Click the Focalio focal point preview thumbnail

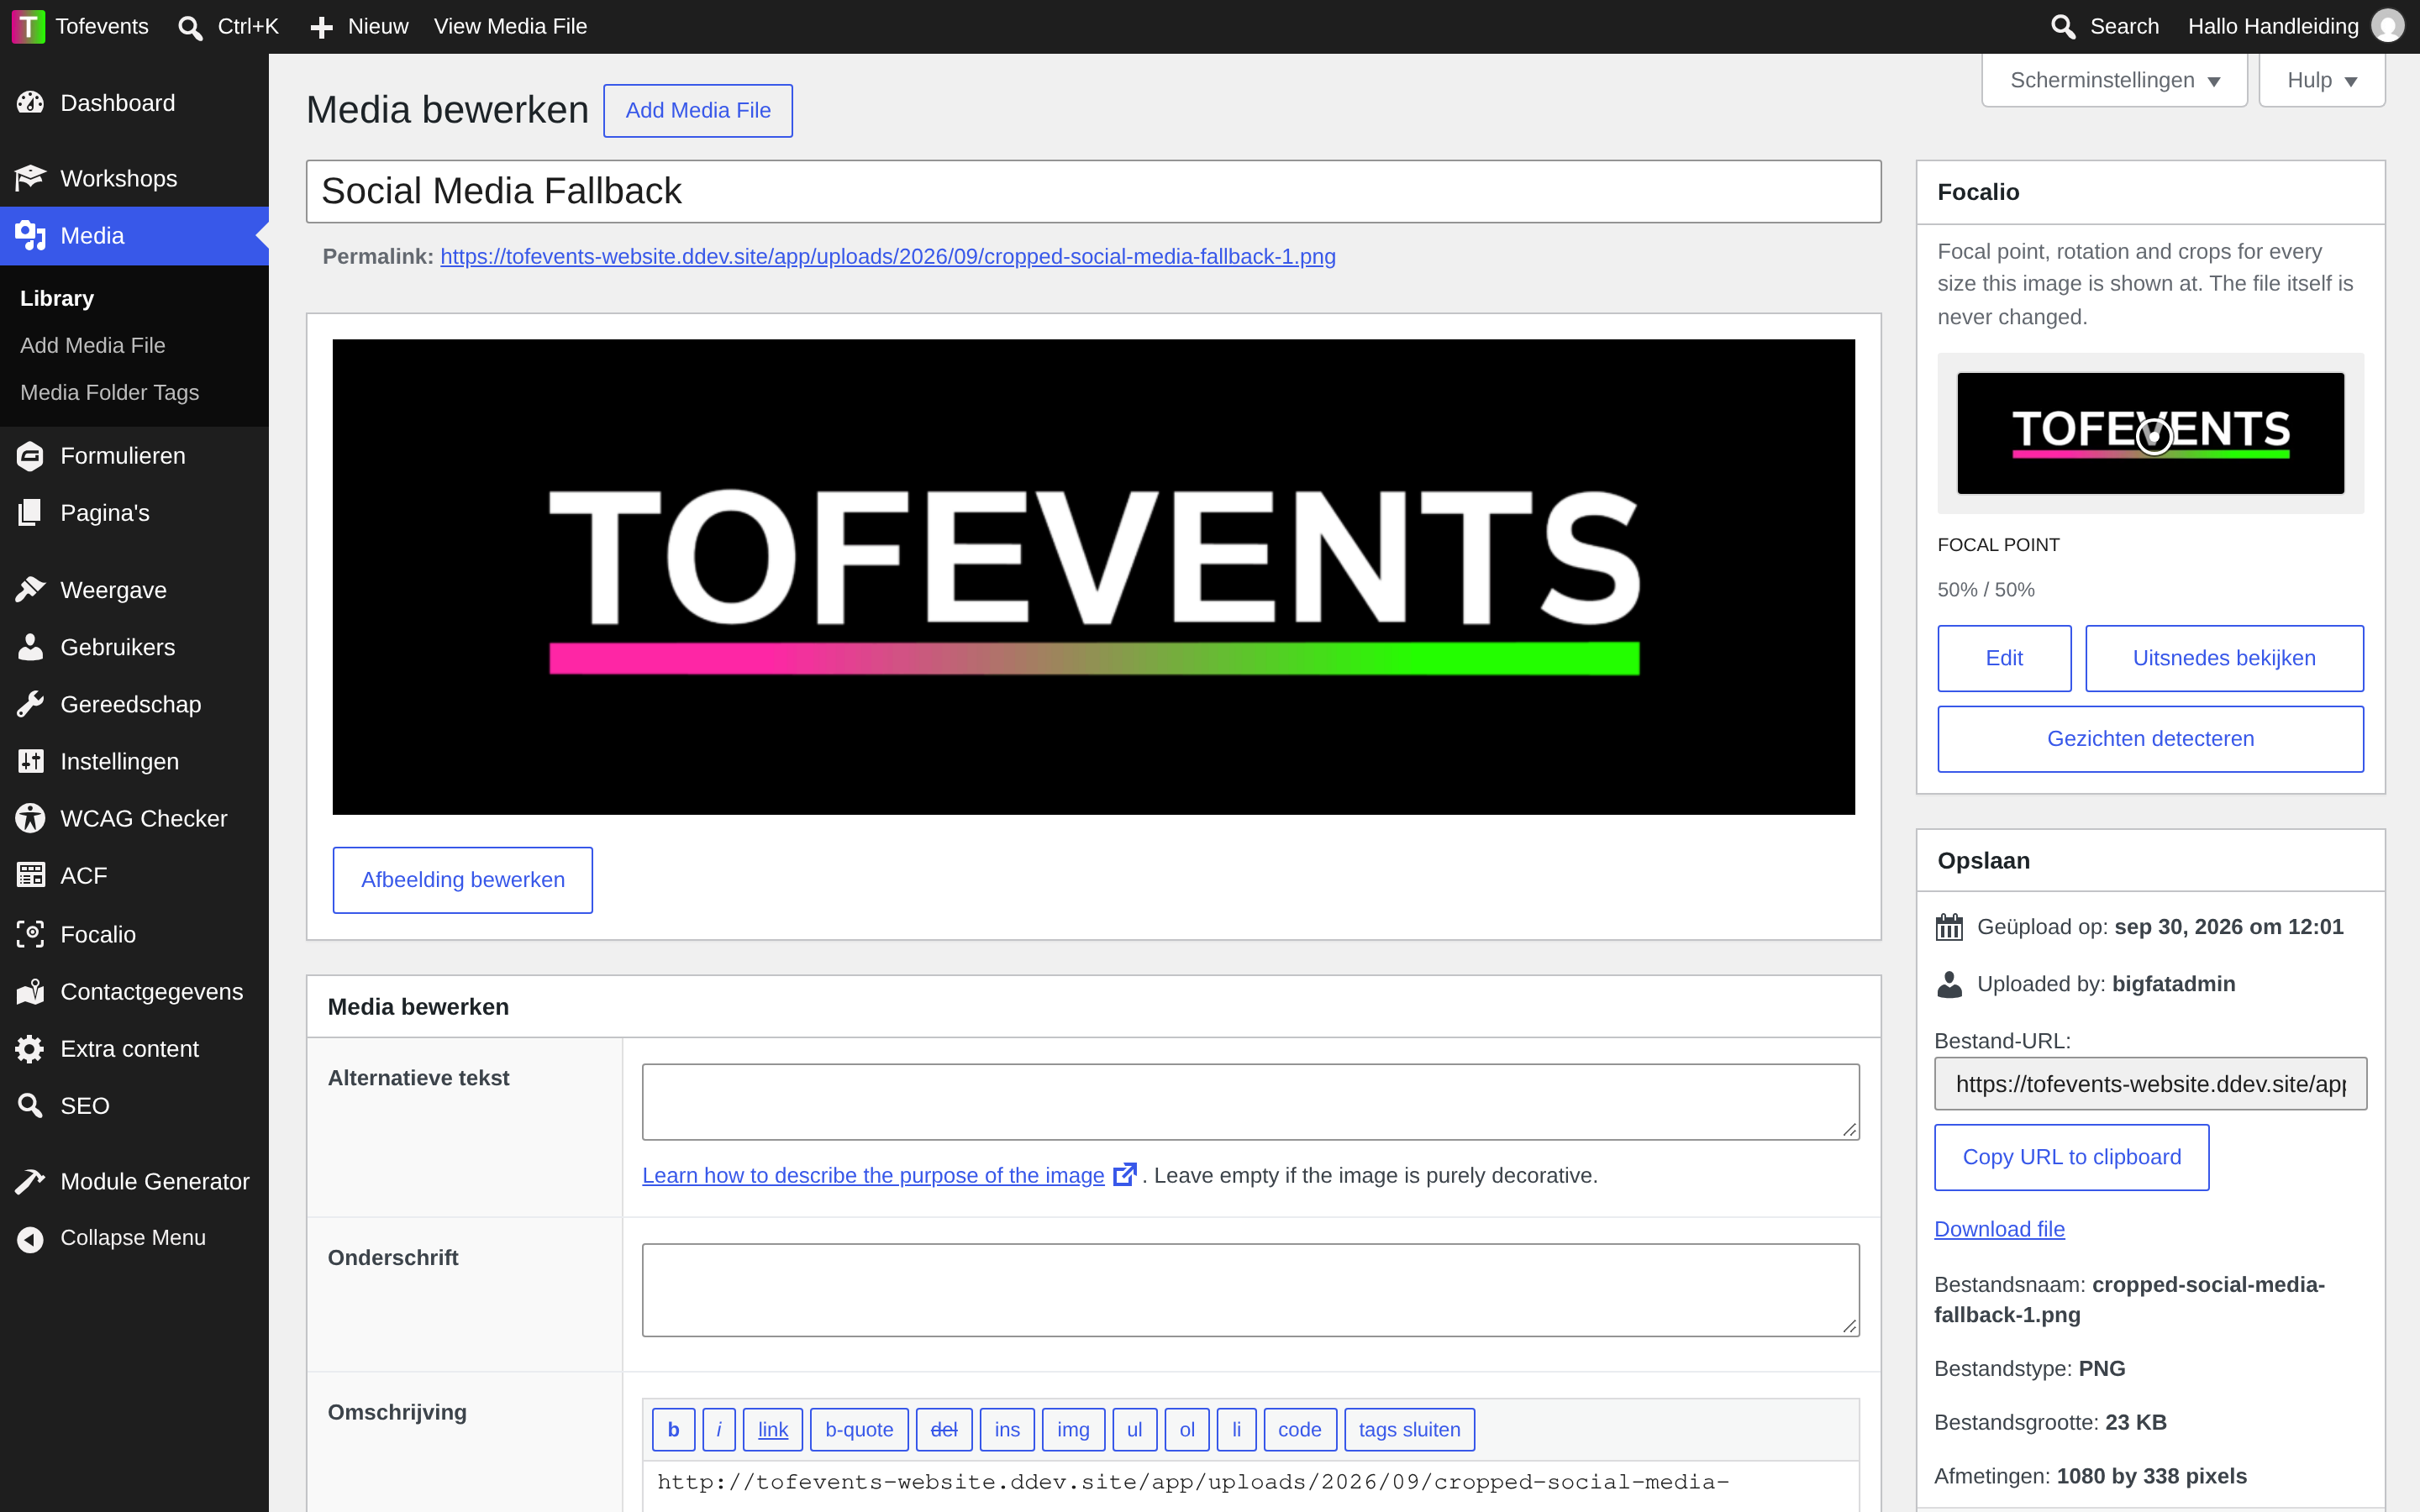(x=2150, y=433)
